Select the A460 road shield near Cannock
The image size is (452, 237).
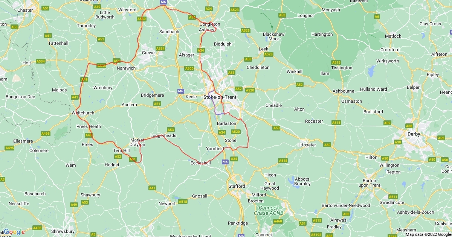click(278, 221)
